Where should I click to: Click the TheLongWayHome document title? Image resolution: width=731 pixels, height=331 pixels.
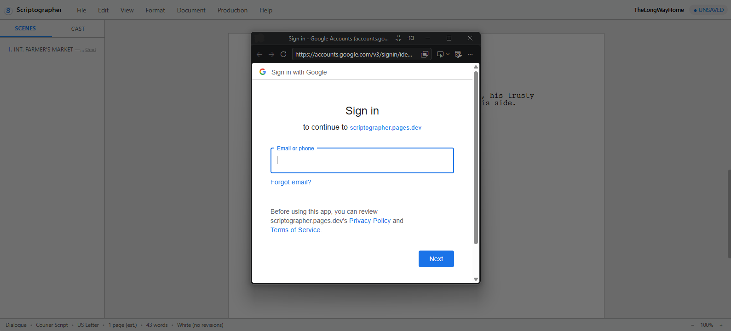point(659,10)
